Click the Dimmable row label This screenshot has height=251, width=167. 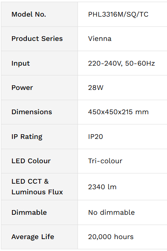pyautogui.click(x=29, y=212)
